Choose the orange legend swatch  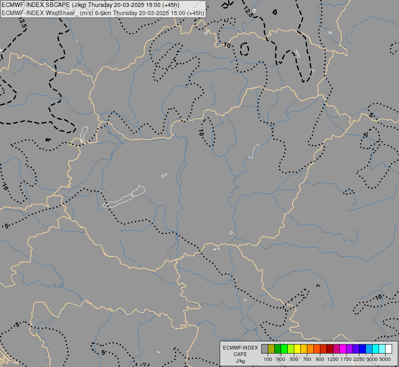click(310, 349)
